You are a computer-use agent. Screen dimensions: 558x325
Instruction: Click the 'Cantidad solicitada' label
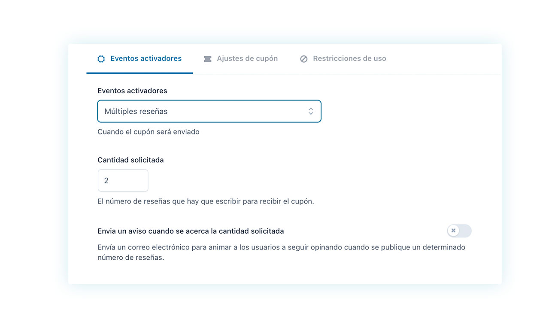pos(130,160)
